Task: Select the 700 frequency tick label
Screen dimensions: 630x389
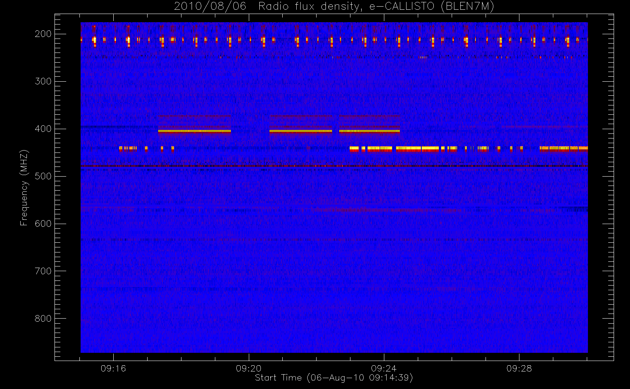Action: (43, 271)
